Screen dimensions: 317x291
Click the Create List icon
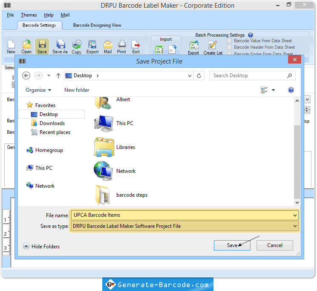(213, 48)
